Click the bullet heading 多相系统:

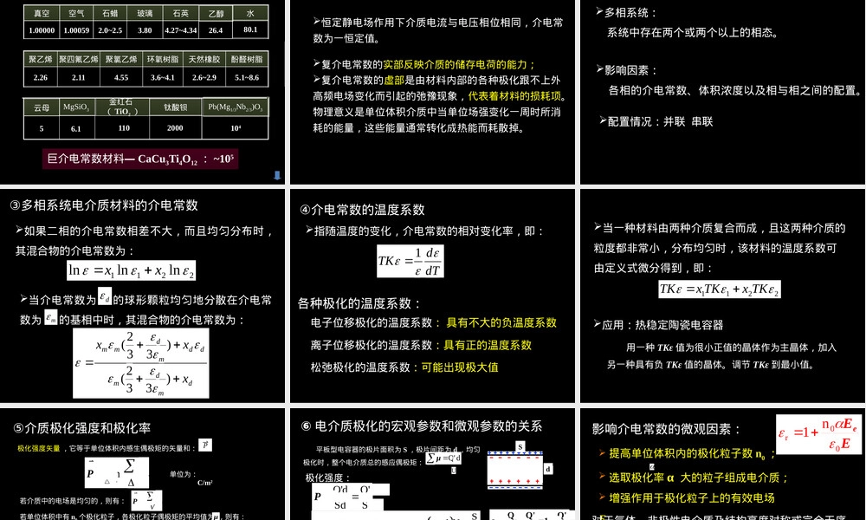point(626,12)
